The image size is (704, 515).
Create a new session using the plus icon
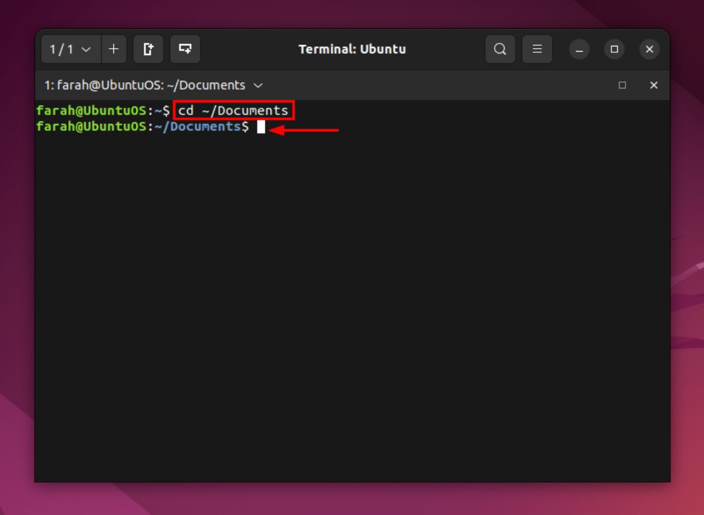(x=114, y=49)
